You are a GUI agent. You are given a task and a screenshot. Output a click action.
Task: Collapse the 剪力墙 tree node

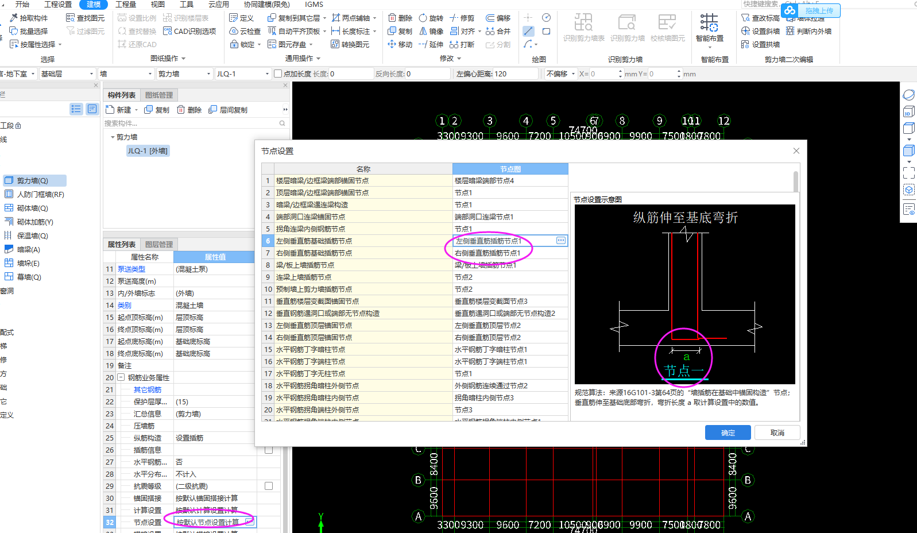click(113, 137)
